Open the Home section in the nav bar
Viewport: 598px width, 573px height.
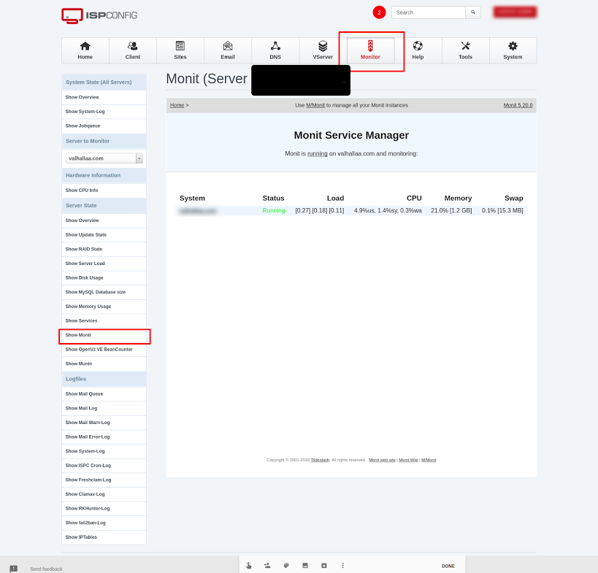(x=85, y=50)
